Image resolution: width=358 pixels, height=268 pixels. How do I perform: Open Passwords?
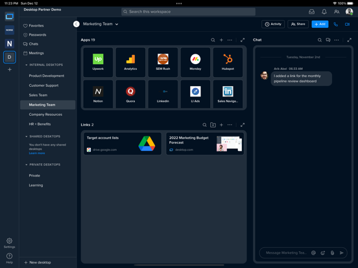[x=35, y=35]
